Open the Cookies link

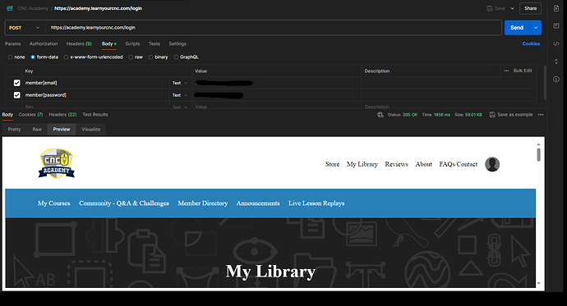point(531,43)
